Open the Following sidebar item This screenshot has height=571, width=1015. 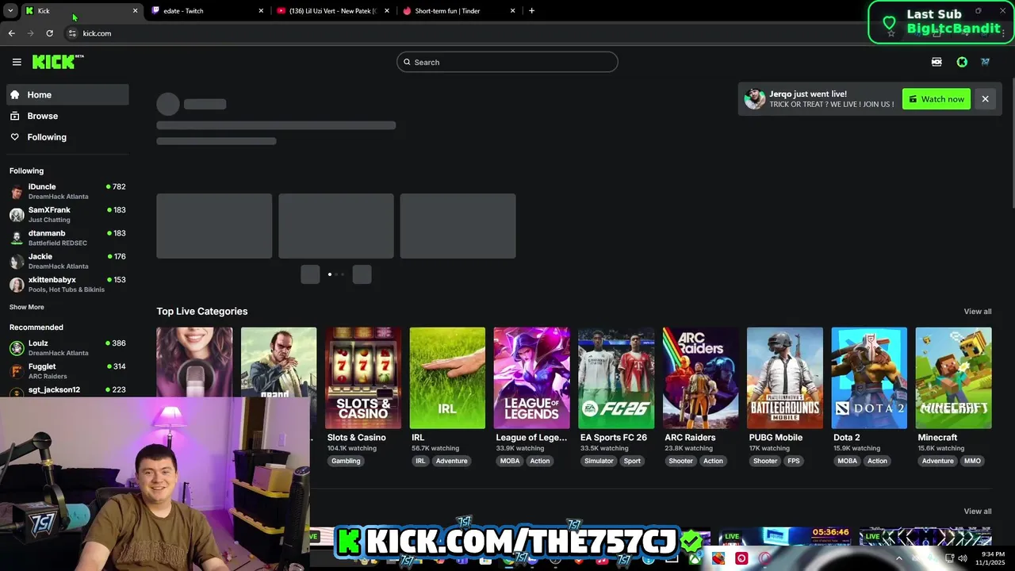pyautogui.click(x=67, y=137)
